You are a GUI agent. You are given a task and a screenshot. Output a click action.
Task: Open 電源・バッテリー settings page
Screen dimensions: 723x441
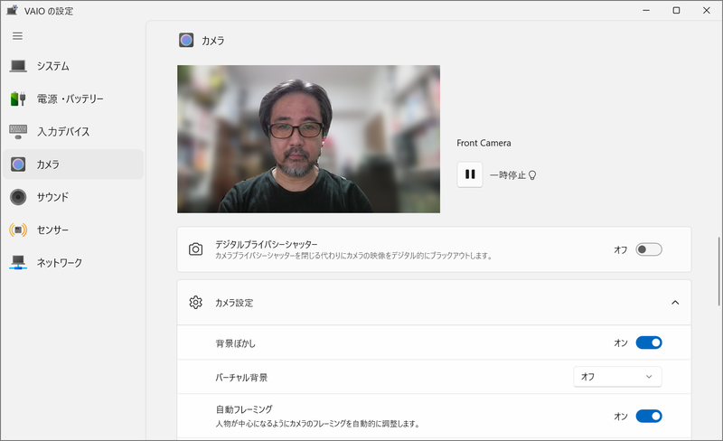click(73, 99)
